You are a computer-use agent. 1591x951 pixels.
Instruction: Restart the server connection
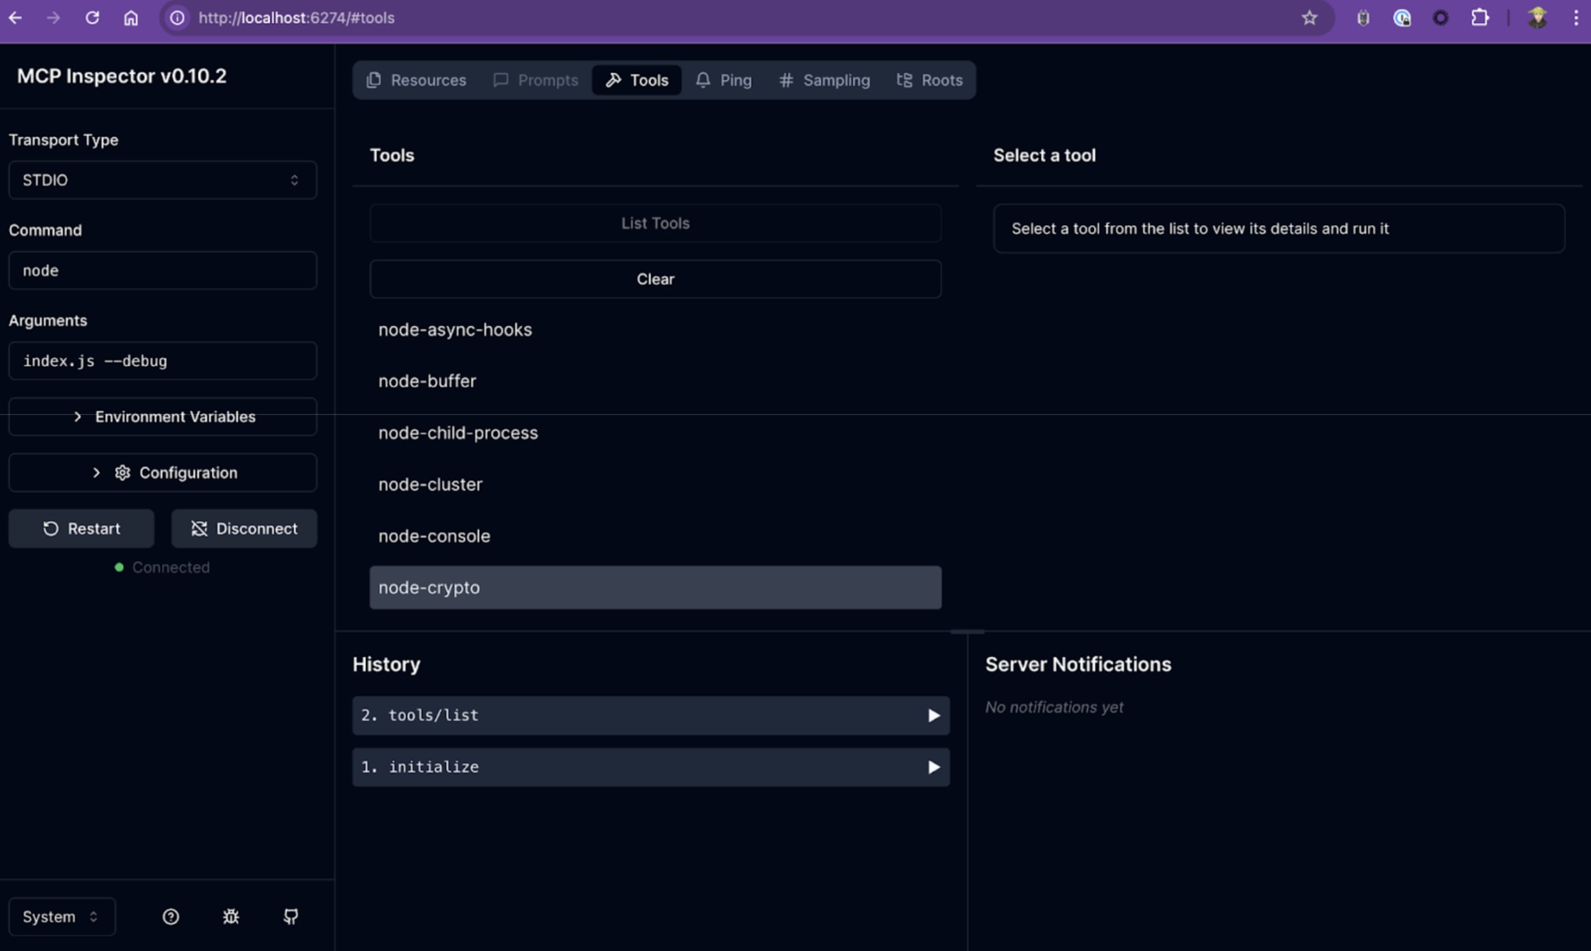(x=81, y=528)
